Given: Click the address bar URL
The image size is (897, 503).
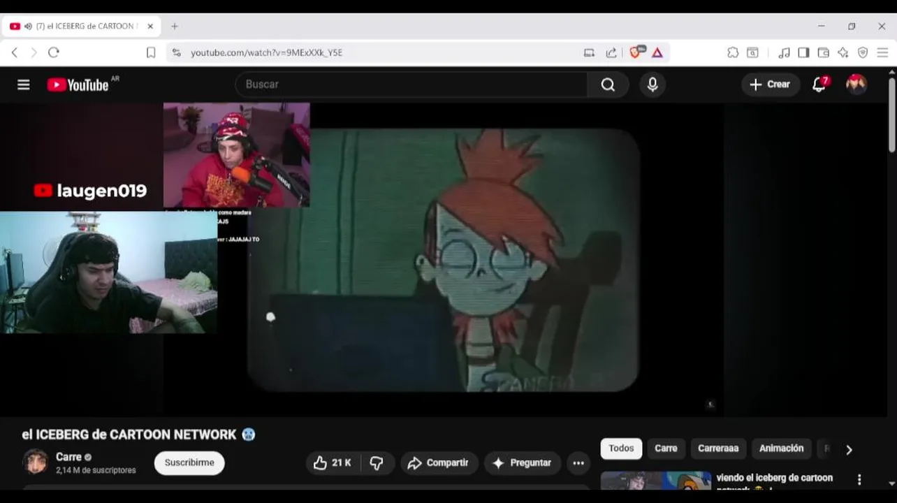Looking at the screenshot, I should pos(267,52).
